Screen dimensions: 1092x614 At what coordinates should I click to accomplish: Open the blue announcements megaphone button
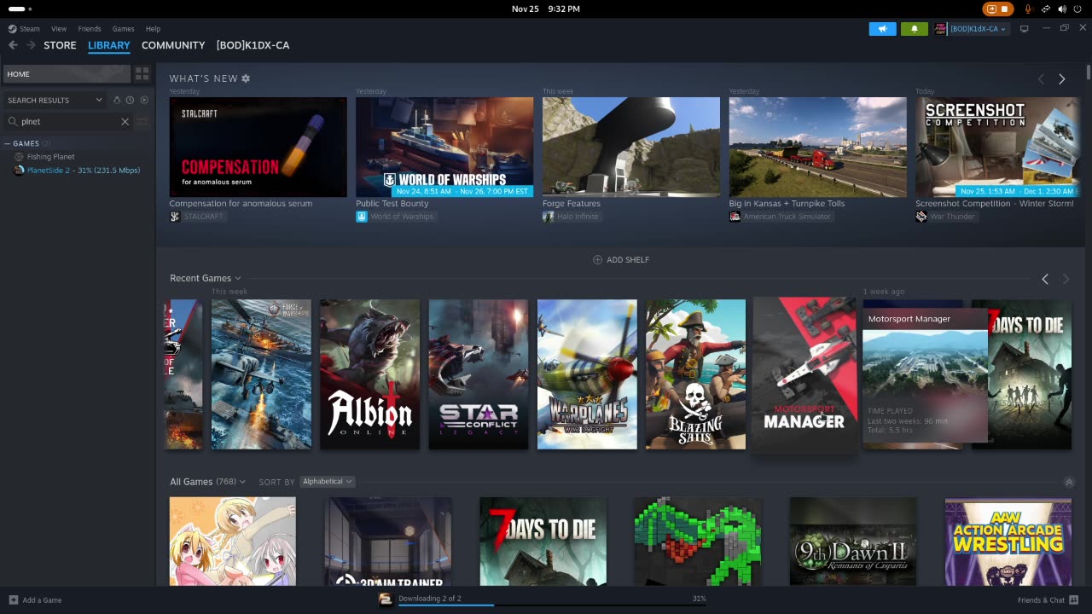(883, 28)
